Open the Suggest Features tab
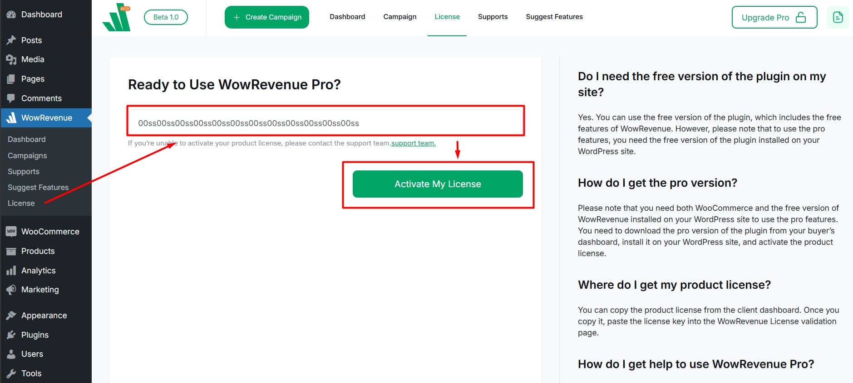Image resolution: width=853 pixels, height=383 pixels. coord(554,17)
